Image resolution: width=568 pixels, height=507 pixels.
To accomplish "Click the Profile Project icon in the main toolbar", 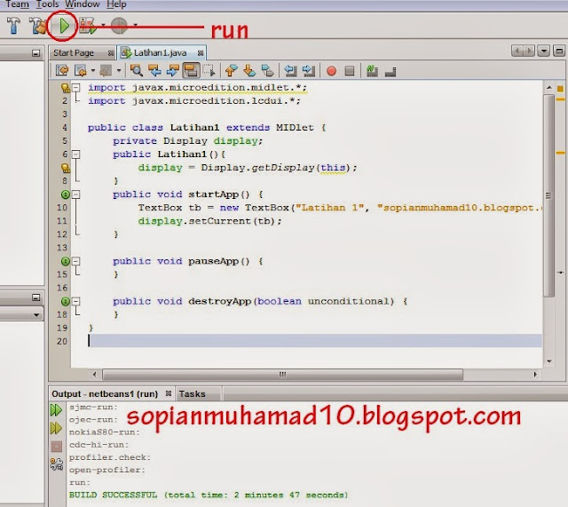I will [x=119, y=26].
